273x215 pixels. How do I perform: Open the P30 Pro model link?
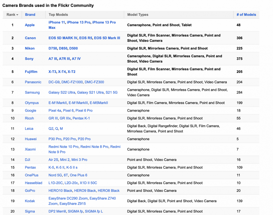click(55, 139)
